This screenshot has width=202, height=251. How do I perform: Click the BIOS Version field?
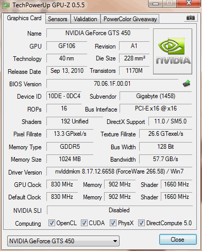click(112, 84)
